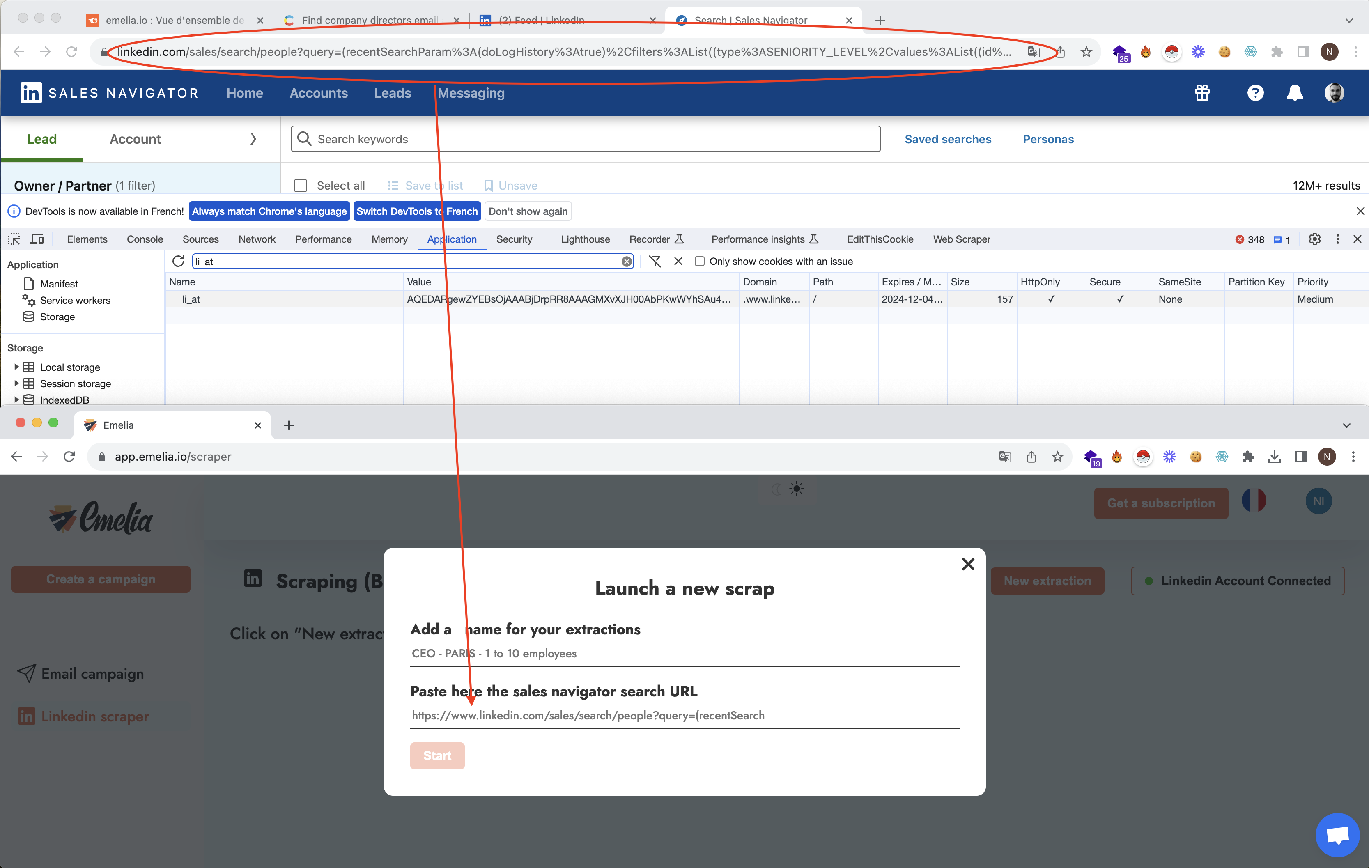Sort cookies by Expires column header
Screen dimensions: 1369x868
point(911,282)
